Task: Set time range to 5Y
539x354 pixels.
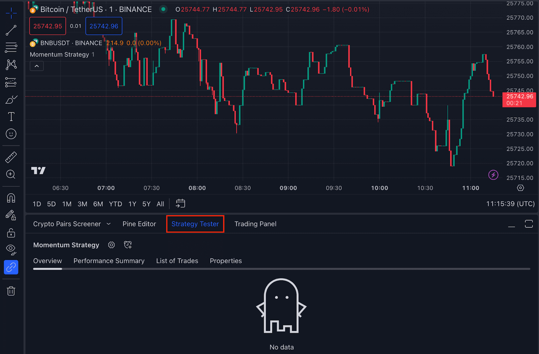Action: coord(146,204)
